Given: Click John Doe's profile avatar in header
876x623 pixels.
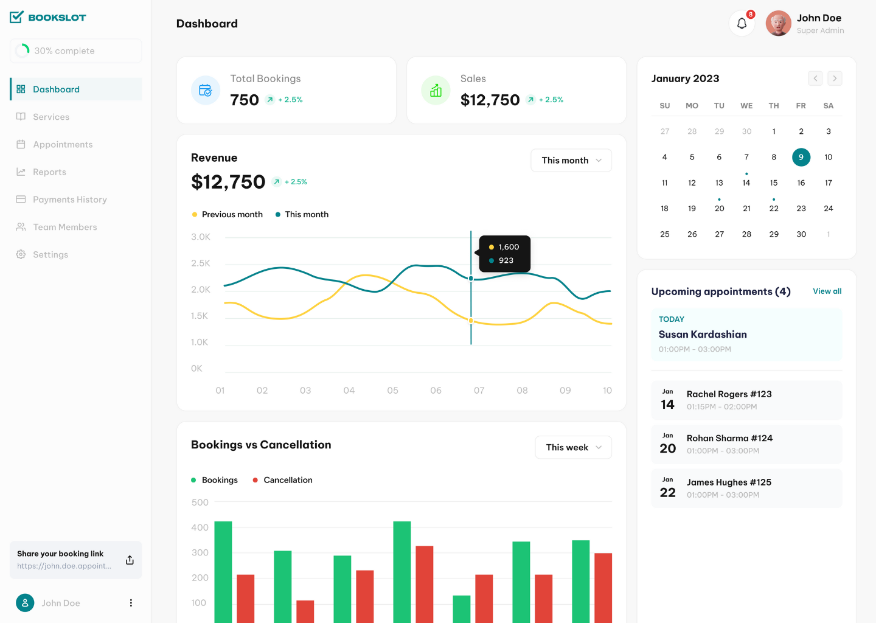Looking at the screenshot, I should click(x=778, y=24).
